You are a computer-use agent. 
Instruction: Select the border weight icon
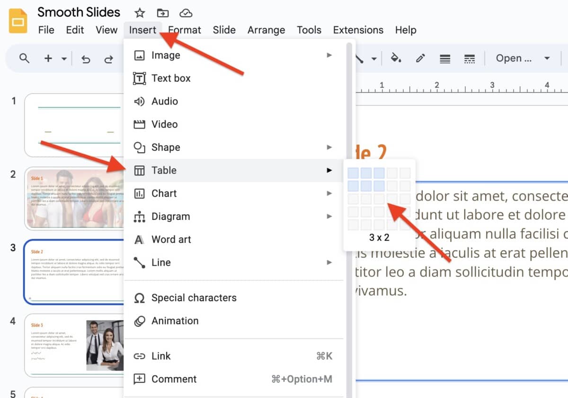pyautogui.click(x=445, y=58)
